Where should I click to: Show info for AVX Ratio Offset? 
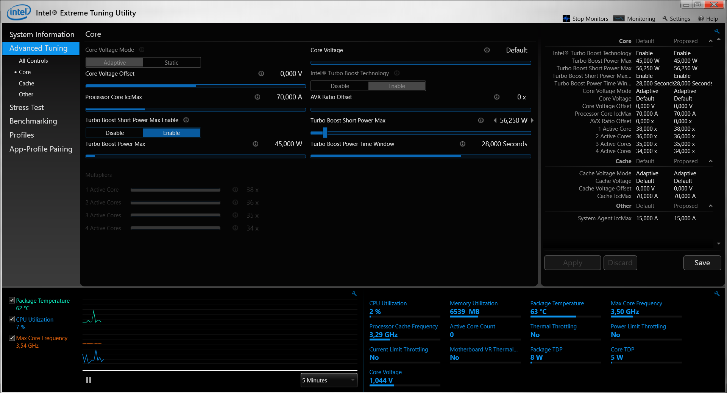click(497, 97)
